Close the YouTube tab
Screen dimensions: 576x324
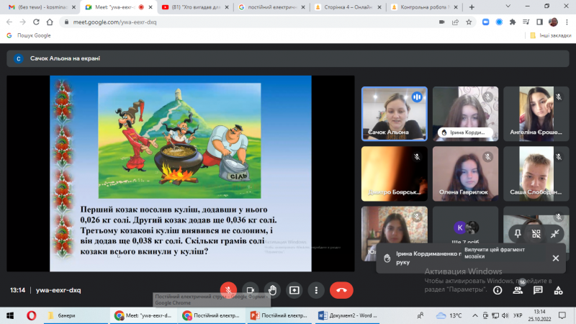(227, 7)
